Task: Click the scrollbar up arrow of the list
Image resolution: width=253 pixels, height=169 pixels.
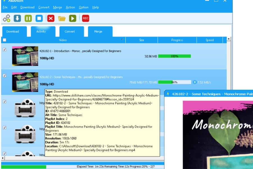Action: (x=229, y=39)
